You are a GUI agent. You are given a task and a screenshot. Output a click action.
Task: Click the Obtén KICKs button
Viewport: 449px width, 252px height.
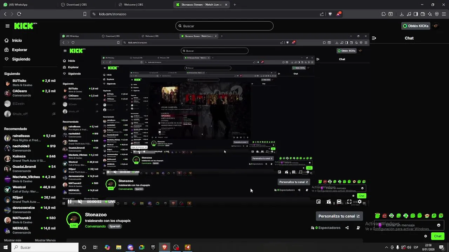(416, 26)
